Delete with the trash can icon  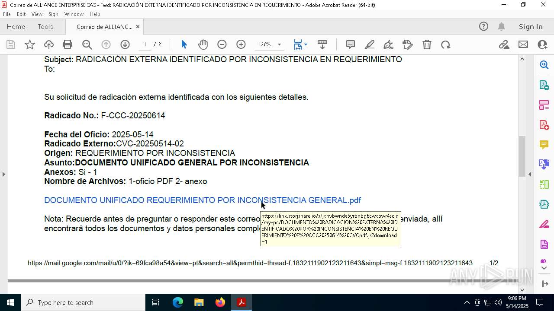427,44
